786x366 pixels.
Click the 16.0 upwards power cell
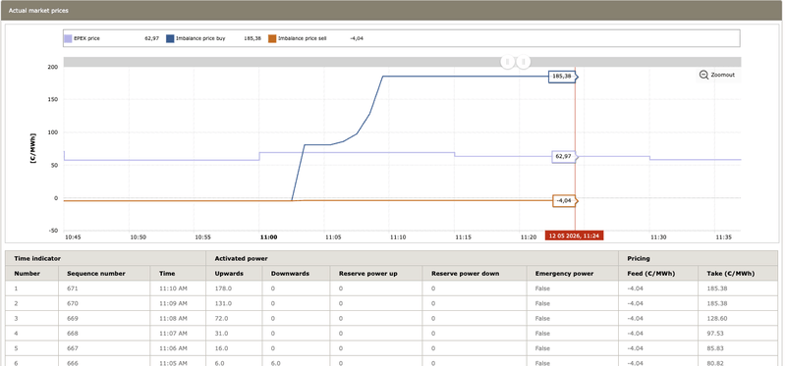pos(234,348)
